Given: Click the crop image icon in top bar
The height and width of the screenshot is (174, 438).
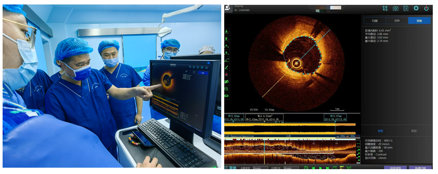Looking at the screenshot, I should (x=385, y=8).
